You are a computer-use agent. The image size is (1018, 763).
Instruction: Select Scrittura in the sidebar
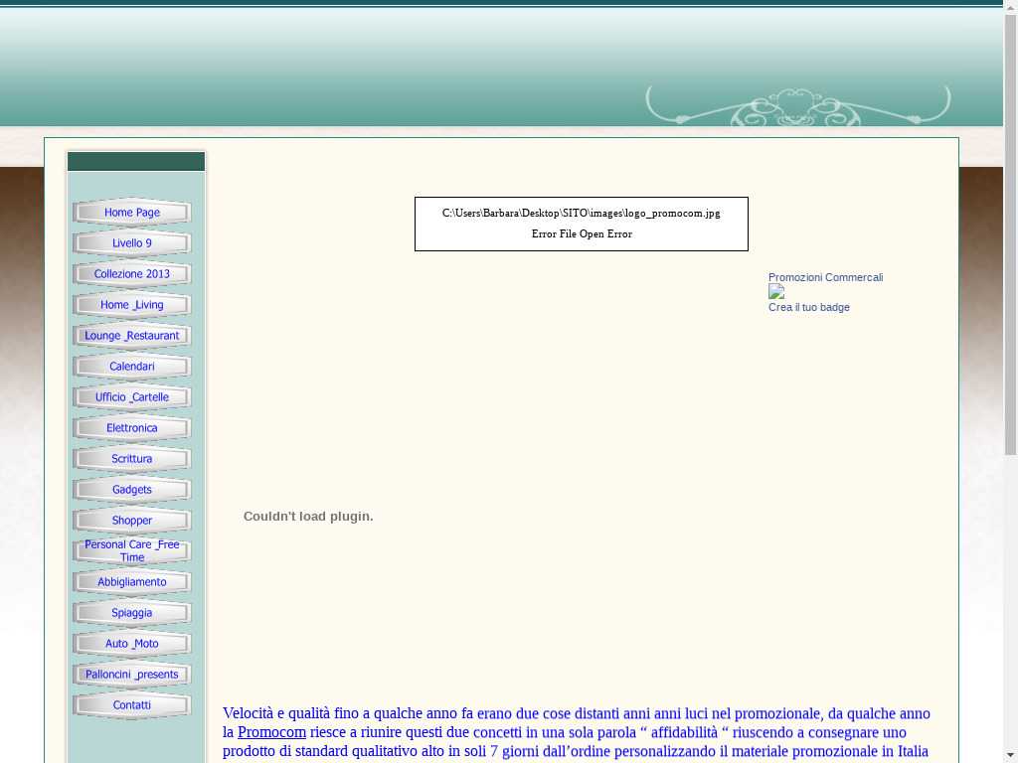[x=132, y=459]
